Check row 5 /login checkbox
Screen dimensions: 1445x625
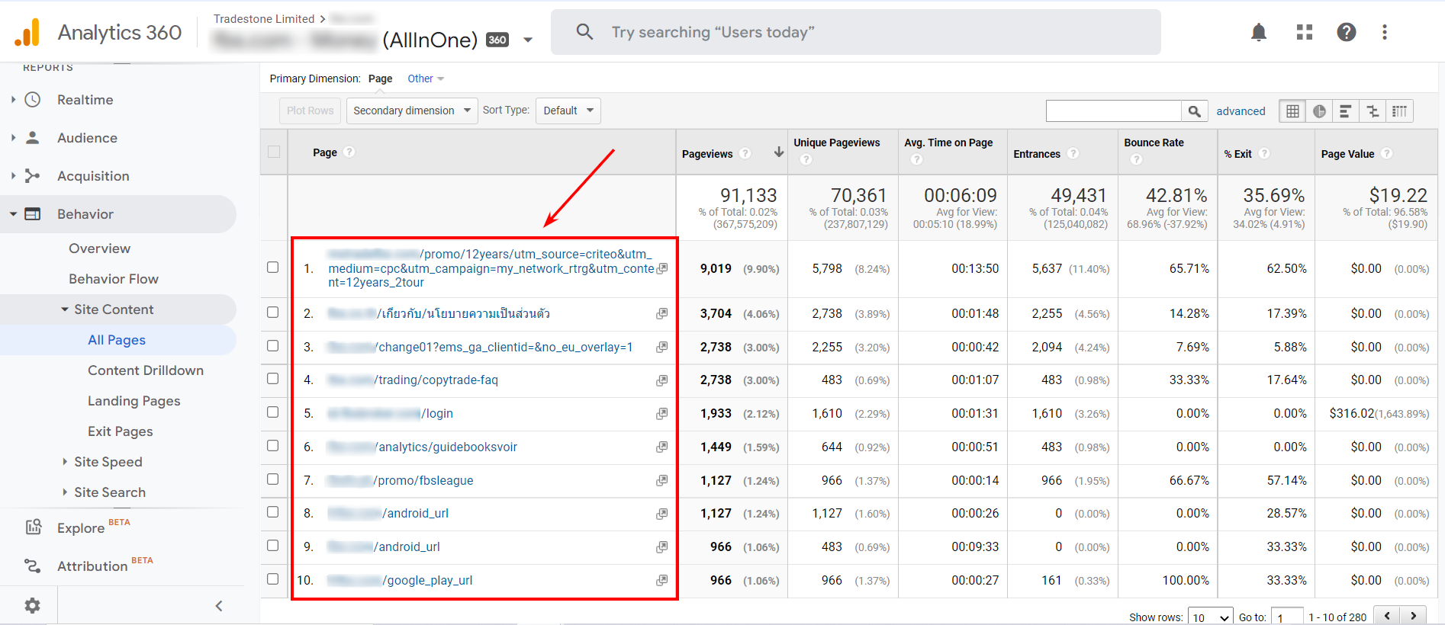click(273, 412)
